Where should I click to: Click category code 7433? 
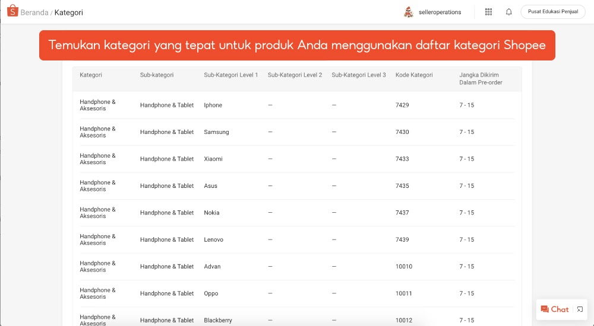coord(402,159)
